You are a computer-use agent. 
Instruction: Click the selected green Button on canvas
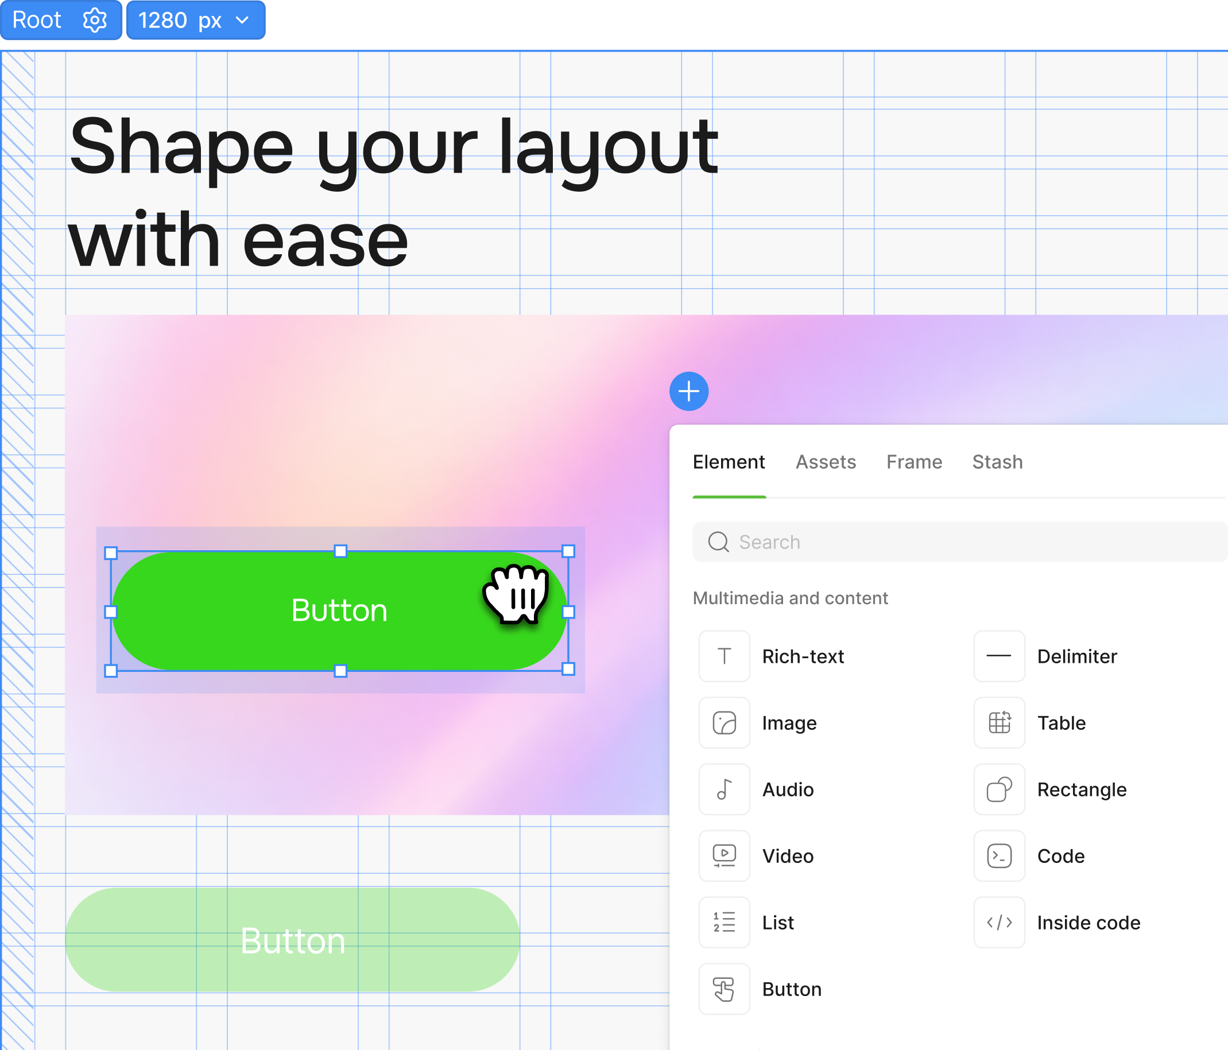pos(339,610)
